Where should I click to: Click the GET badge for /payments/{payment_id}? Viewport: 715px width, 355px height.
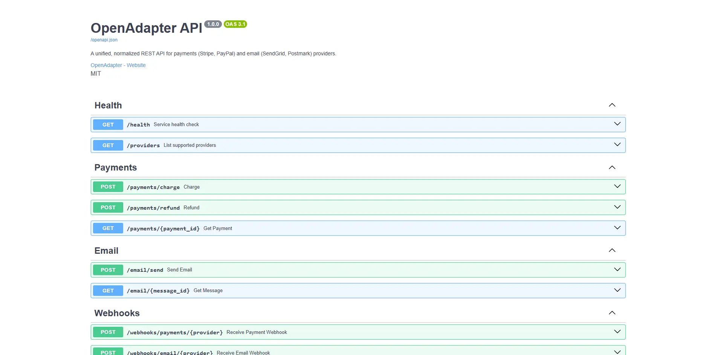(108, 228)
